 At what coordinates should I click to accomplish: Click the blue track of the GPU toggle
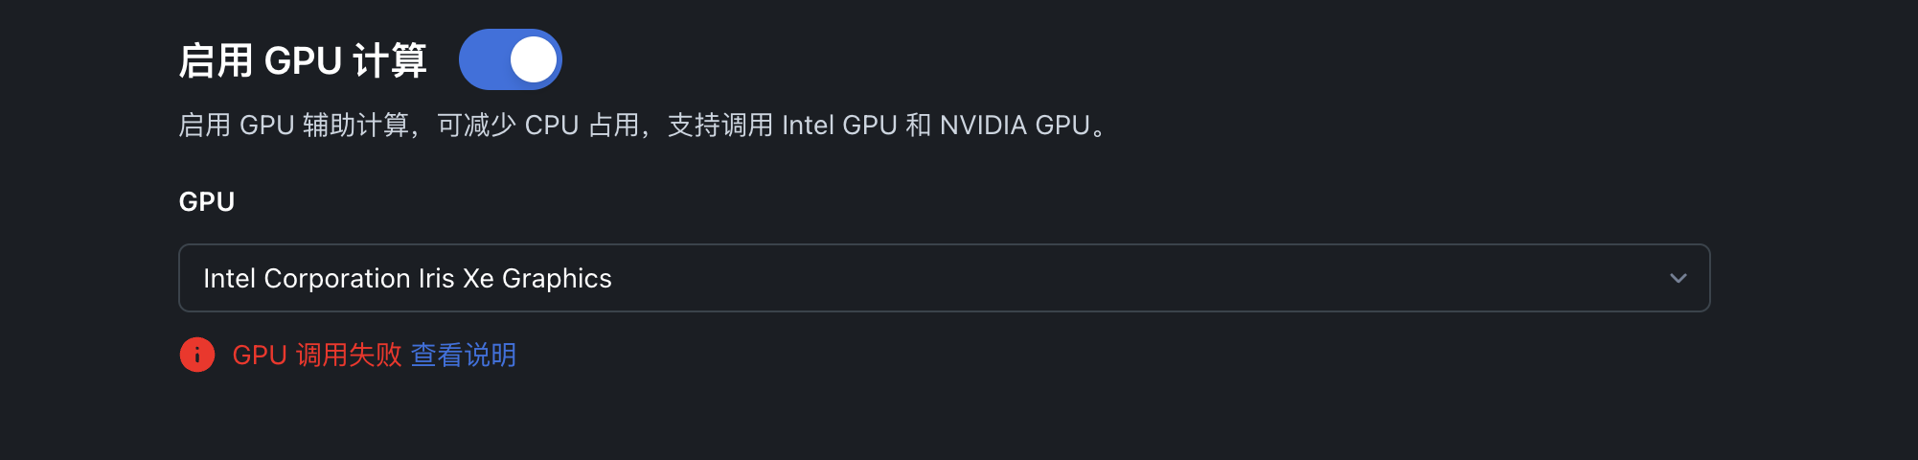point(483,59)
